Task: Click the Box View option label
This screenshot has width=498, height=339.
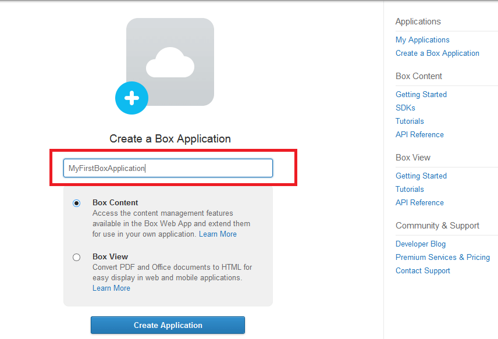Action: point(110,256)
